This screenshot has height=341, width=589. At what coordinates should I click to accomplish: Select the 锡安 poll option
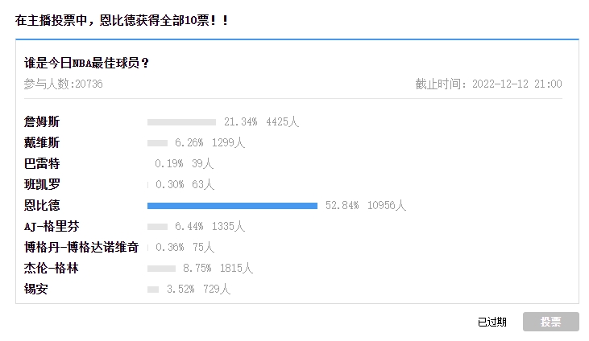35,289
